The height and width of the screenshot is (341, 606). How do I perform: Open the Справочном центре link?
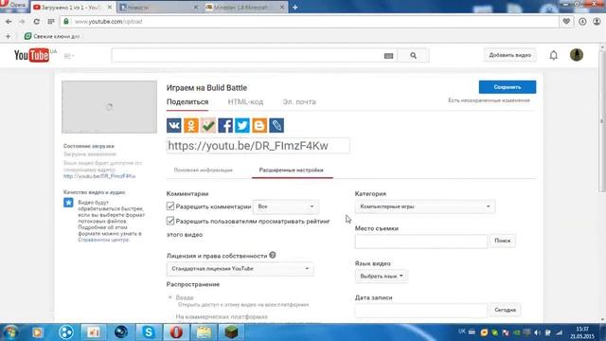click(x=103, y=240)
